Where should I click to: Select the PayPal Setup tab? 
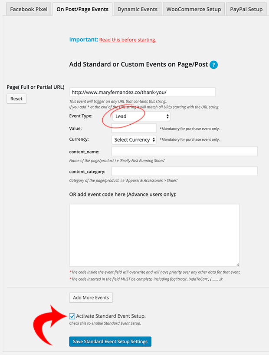point(246,9)
